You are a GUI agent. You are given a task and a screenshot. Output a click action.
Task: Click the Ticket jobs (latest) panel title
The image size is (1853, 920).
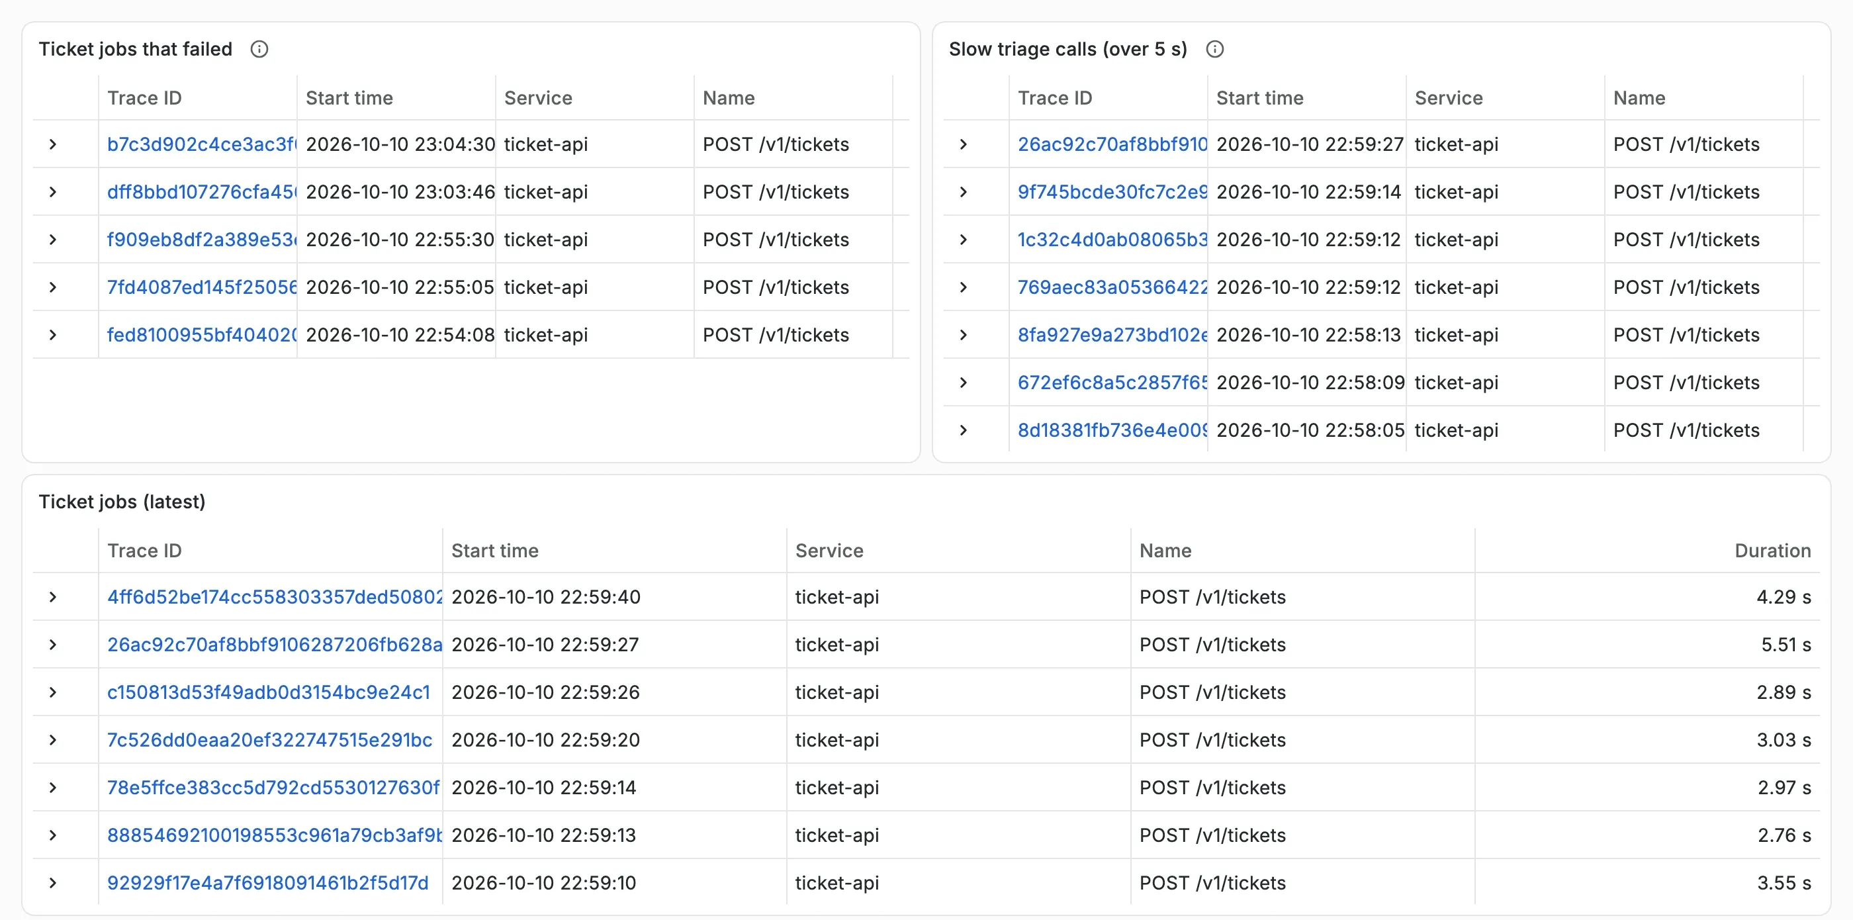click(122, 501)
